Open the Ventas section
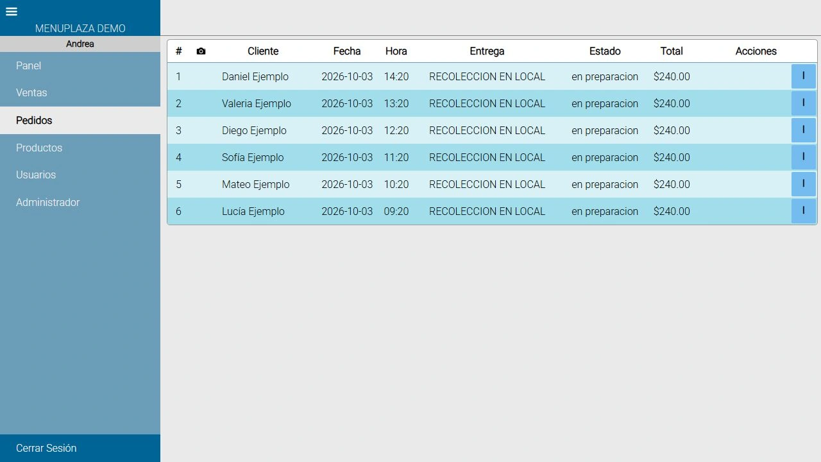The image size is (821, 462). [80, 92]
